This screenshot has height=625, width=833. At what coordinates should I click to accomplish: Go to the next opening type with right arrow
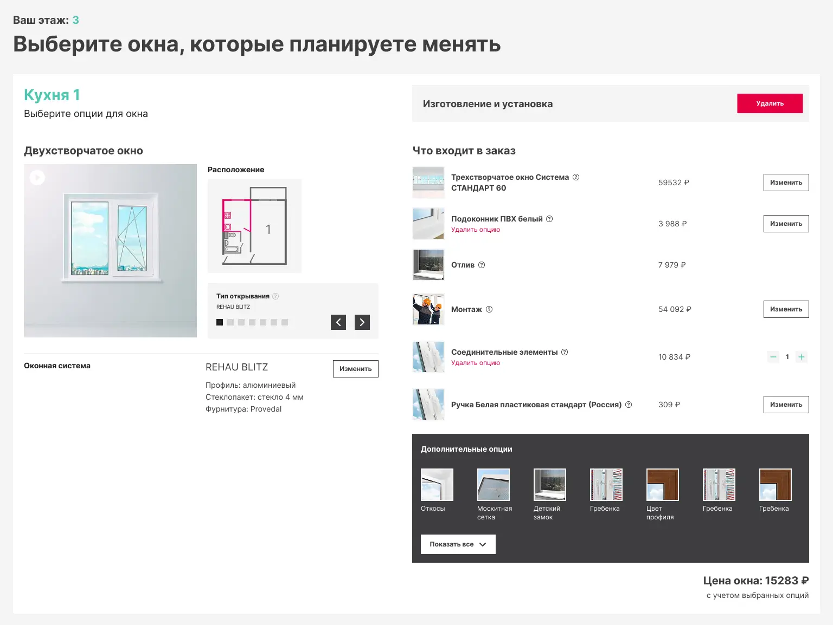click(362, 322)
